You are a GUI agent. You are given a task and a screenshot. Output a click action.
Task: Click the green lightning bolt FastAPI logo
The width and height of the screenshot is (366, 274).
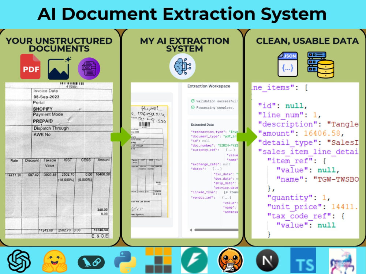pyautogui.click(x=194, y=260)
